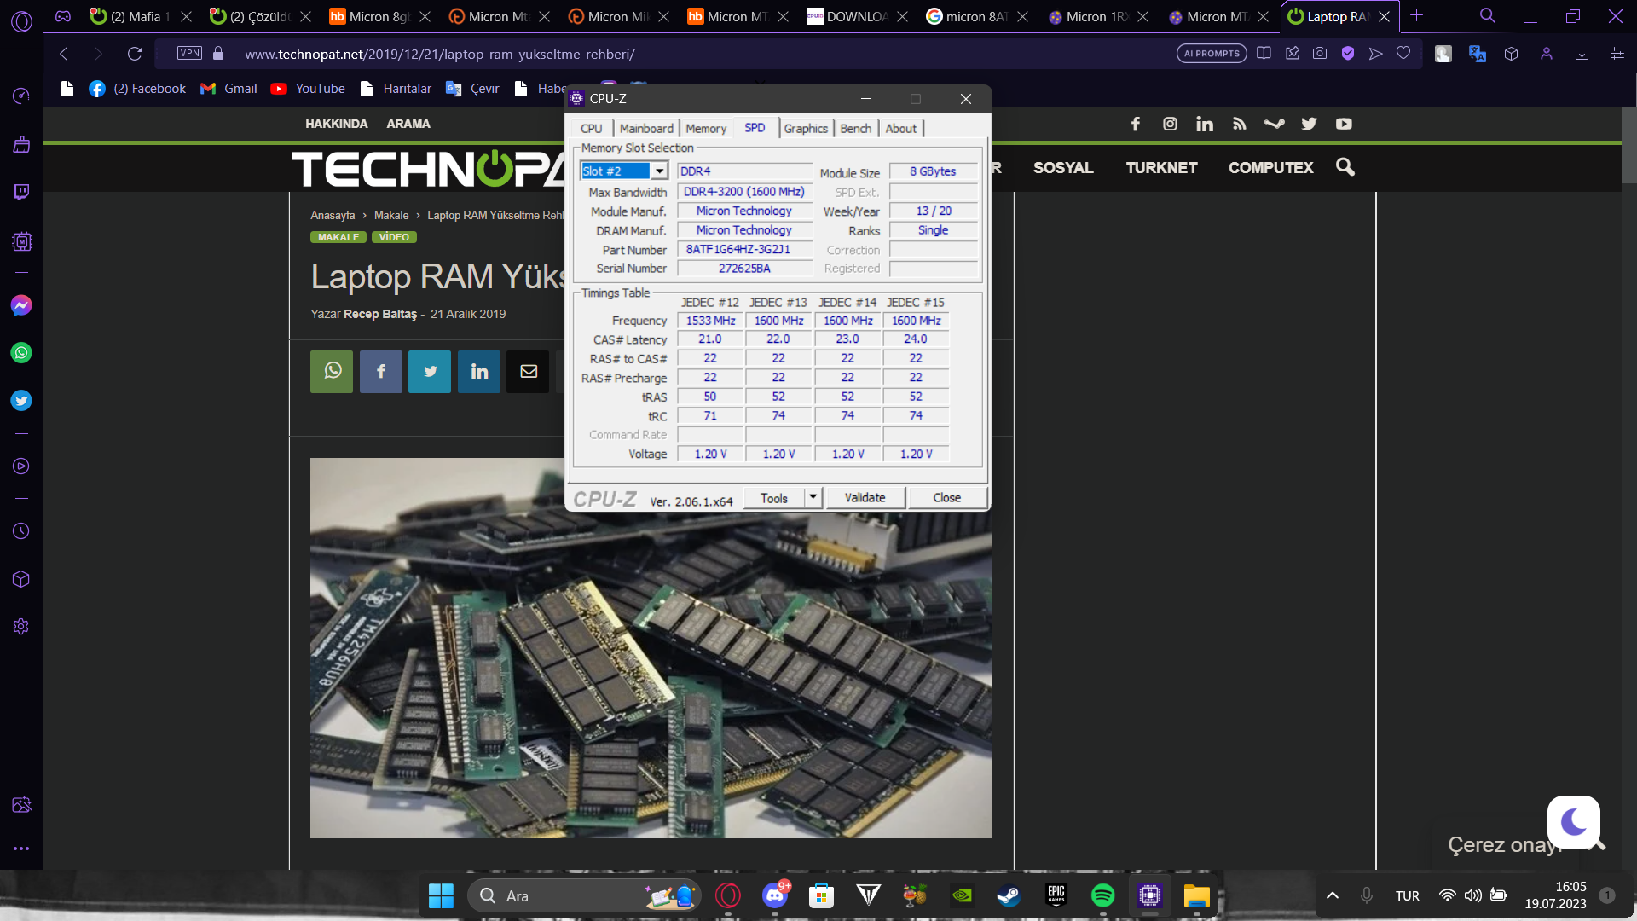The width and height of the screenshot is (1637, 921).
Task: Click the article's LinkedIn share icon
Action: click(x=479, y=372)
